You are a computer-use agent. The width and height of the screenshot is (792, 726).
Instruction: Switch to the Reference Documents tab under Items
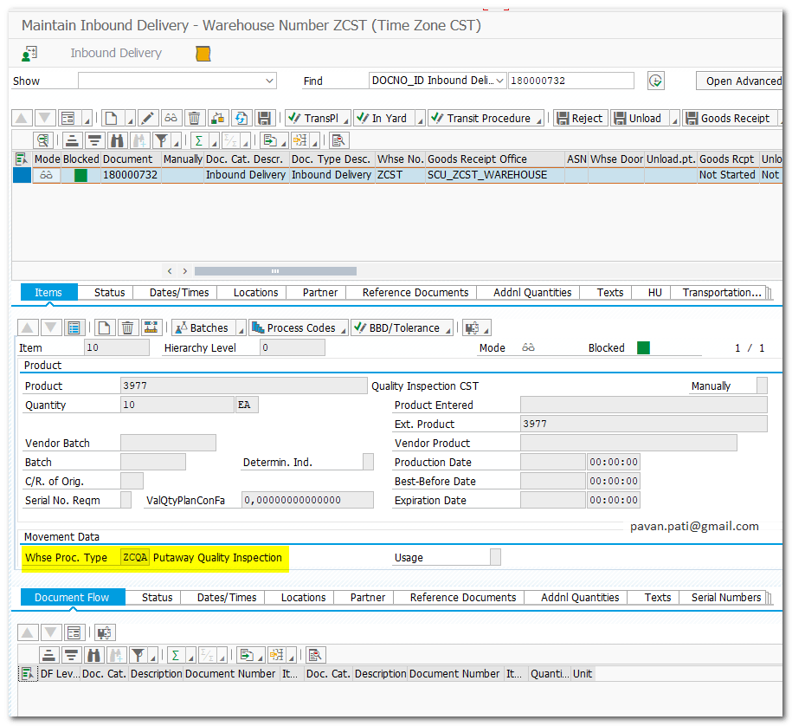pos(415,293)
